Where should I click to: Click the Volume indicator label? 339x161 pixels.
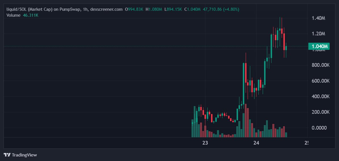pyautogui.click(x=13, y=15)
